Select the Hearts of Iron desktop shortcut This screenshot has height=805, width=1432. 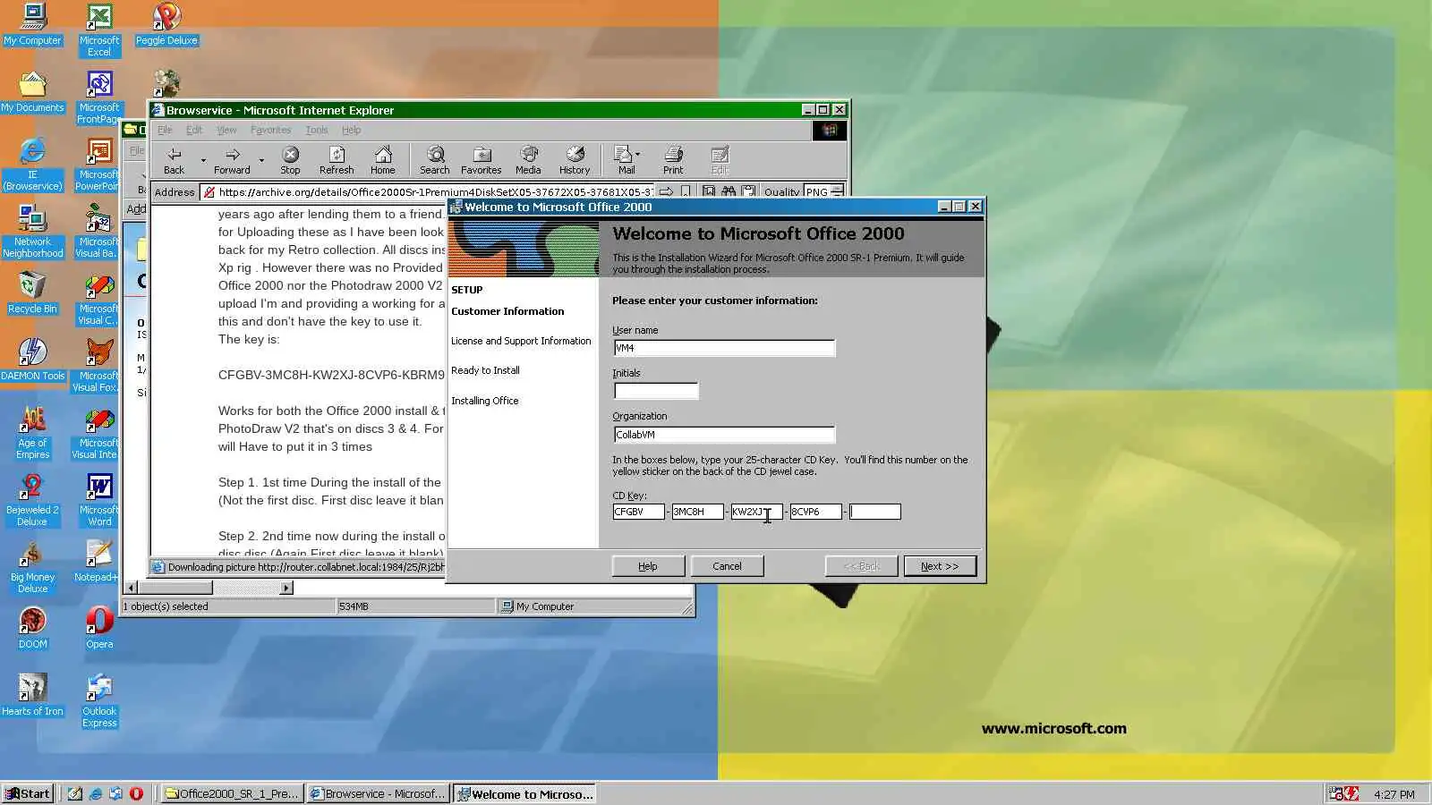click(x=33, y=696)
